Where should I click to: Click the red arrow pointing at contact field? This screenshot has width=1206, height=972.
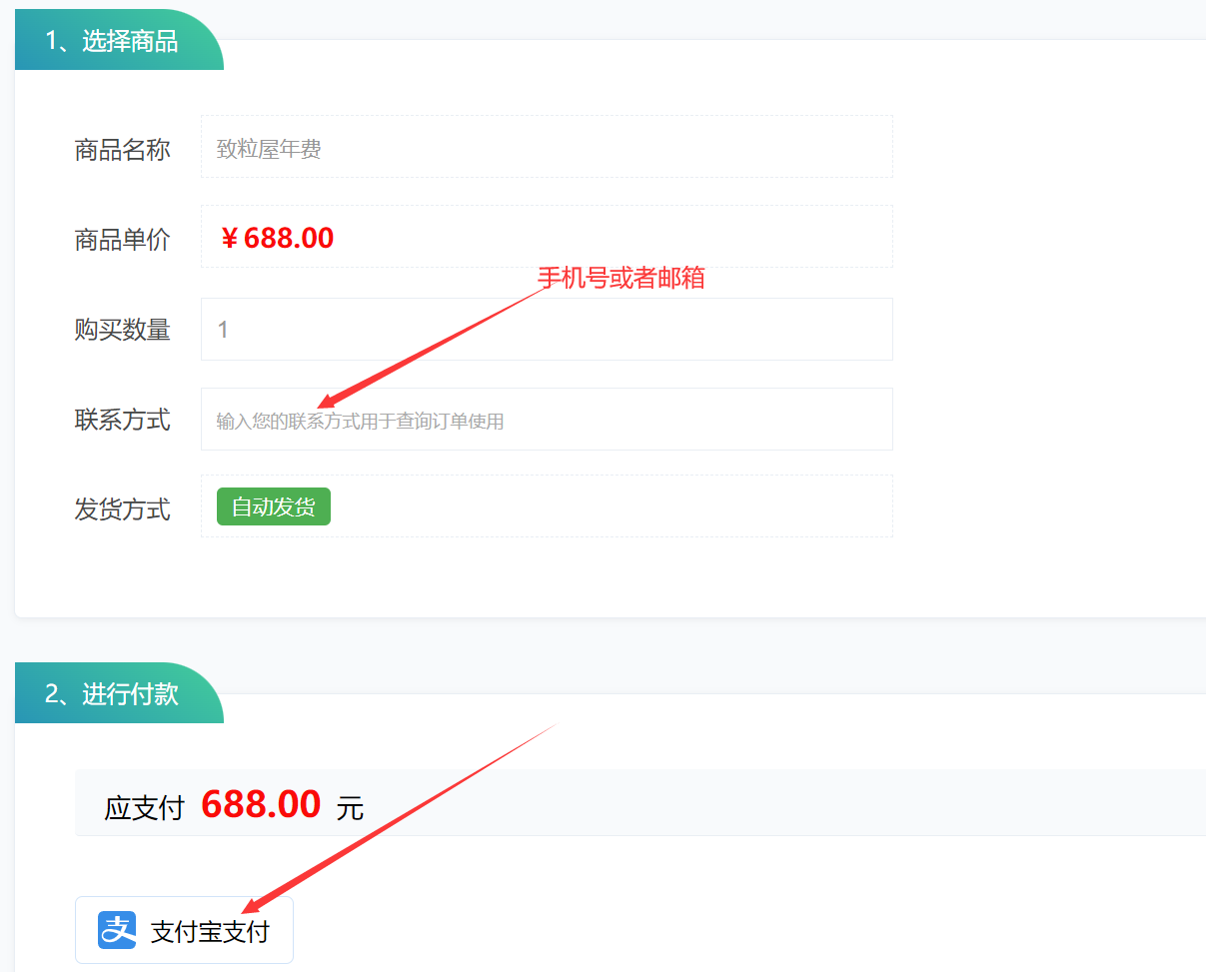[x=430, y=347]
